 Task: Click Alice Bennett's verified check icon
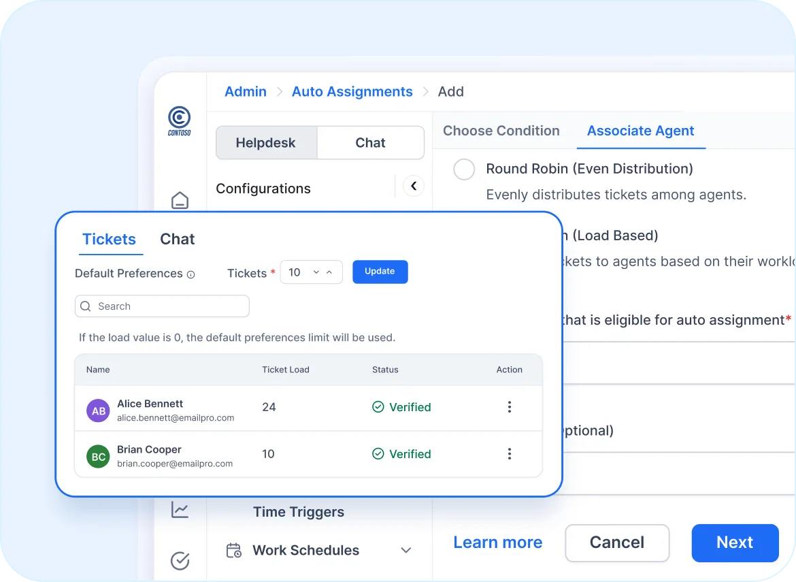(378, 407)
